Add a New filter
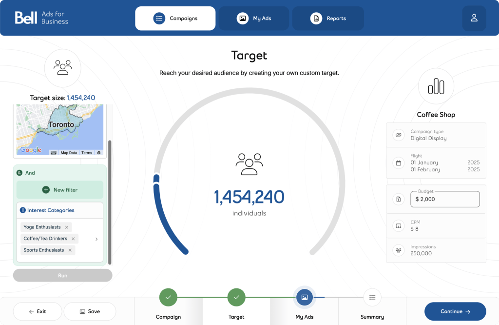 [60, 189]
